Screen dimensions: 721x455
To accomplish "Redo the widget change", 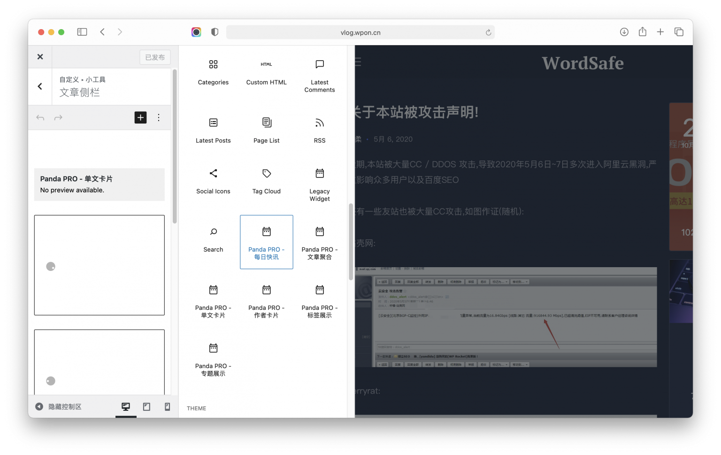I will pyautogui.click(x=58, y=117).
